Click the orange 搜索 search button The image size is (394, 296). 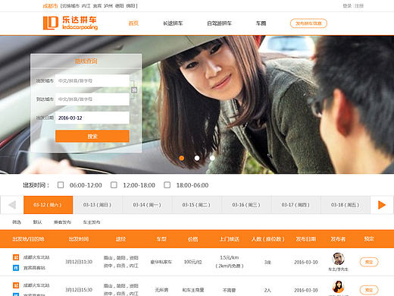[x=92, y=137]
